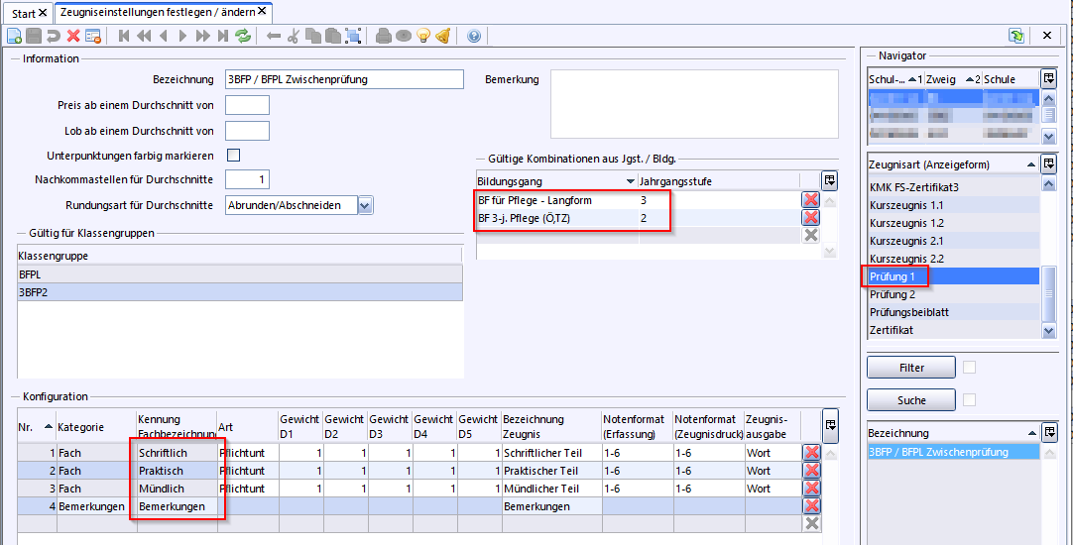Open the 'Rundungsart für Durchschnitte' dropdown
Viewport: 1073px width, 545px height.
pos(364,205)
